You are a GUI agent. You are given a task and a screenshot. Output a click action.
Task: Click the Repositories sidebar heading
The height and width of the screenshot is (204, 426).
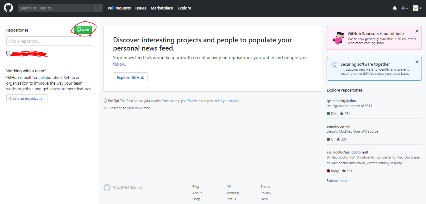(x=17, y=30)
